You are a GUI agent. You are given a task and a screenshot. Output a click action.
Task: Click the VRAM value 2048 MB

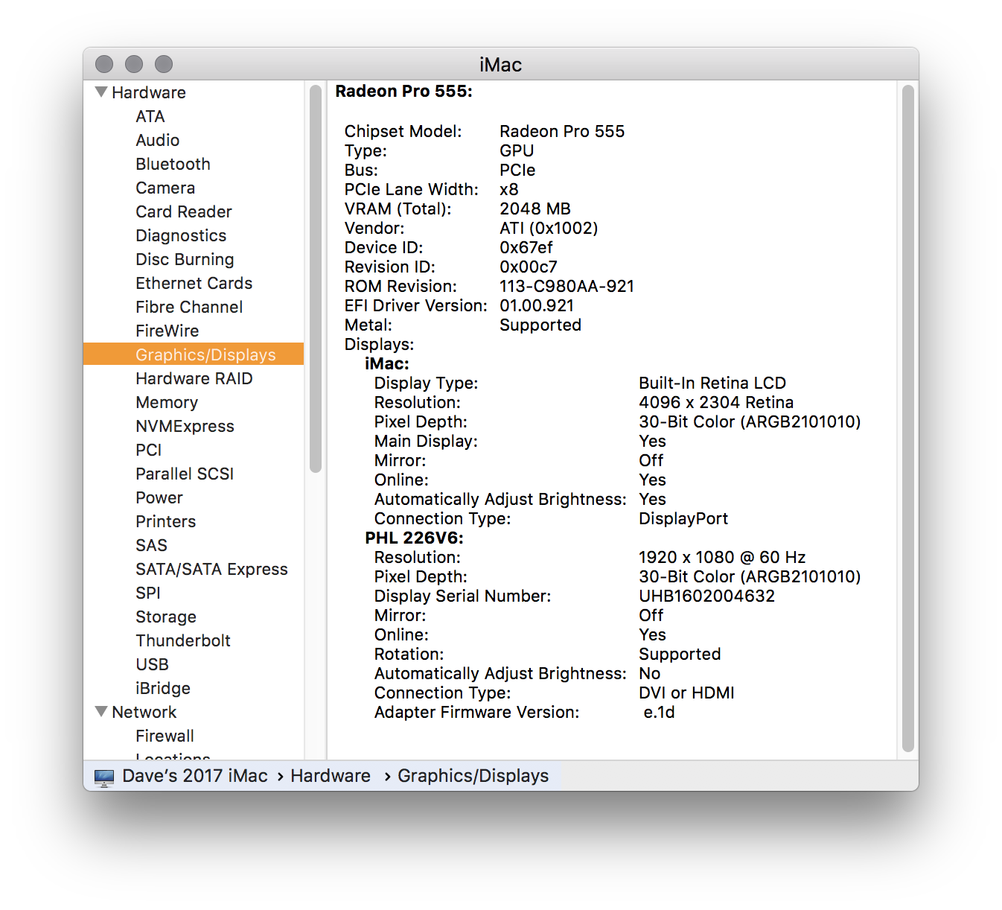pos(535,209)
